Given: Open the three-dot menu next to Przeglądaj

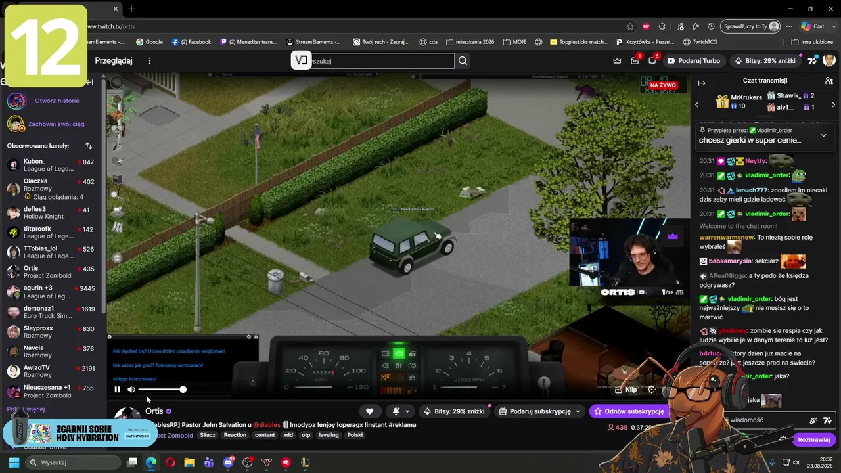Looking at the screenshot, I should pos(149,60).
